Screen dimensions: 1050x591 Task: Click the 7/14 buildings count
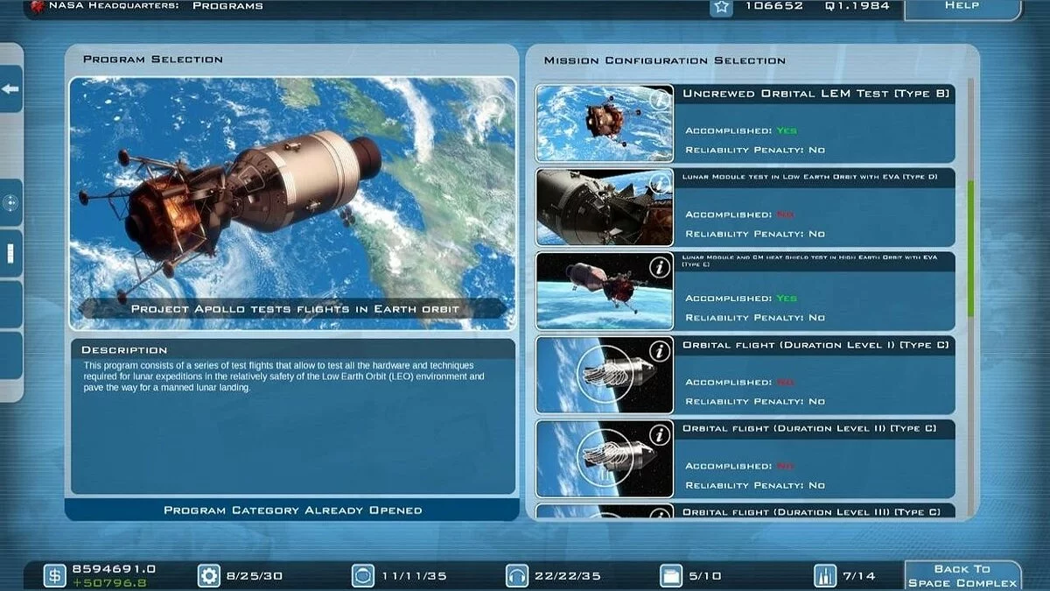pyautogui.click(x=859, y=576)
